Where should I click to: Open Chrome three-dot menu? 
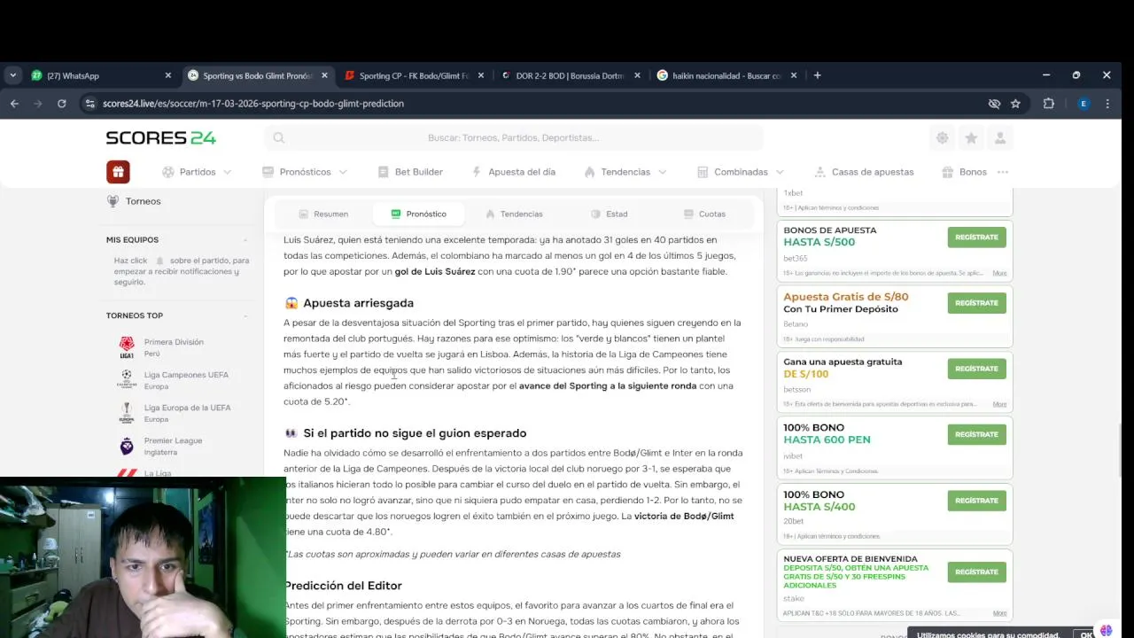pyautogui.click(x=1107, y=104)
